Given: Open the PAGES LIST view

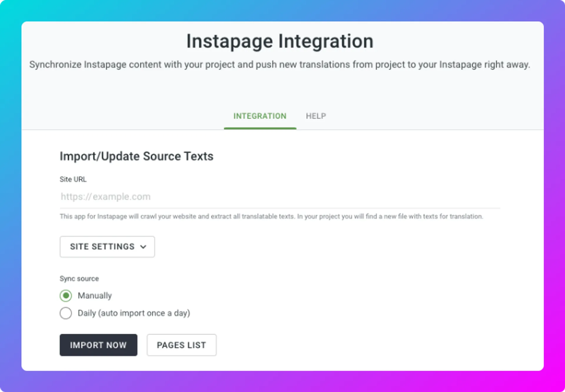Looking at the screenshot, I should point(181,345).
